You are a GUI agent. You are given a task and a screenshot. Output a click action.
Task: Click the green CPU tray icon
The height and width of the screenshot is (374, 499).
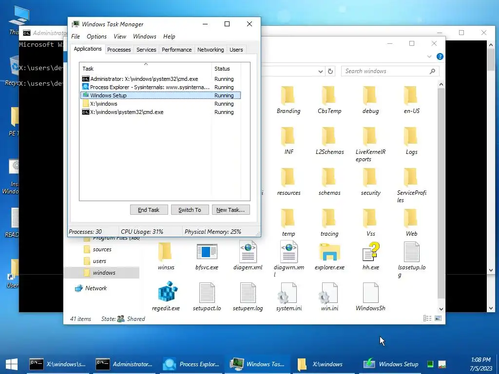[430, 364]
